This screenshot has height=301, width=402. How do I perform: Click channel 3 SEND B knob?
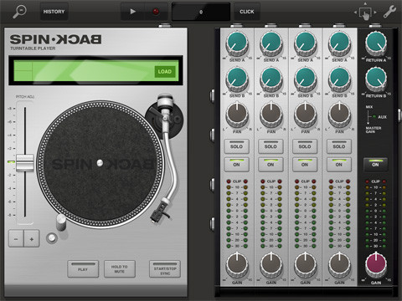coord(306,79)
